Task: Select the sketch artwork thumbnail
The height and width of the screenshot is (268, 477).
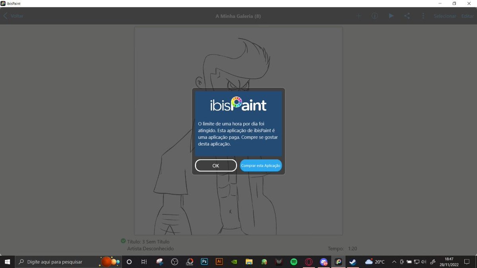Action: pyautogui.click(x=238, y=131)
